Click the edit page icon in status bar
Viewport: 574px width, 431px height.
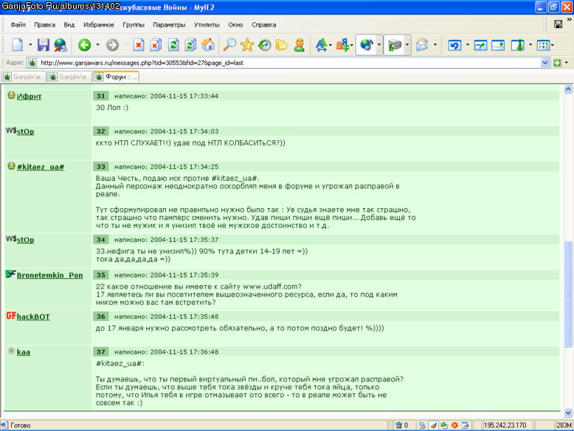point(465,425)
